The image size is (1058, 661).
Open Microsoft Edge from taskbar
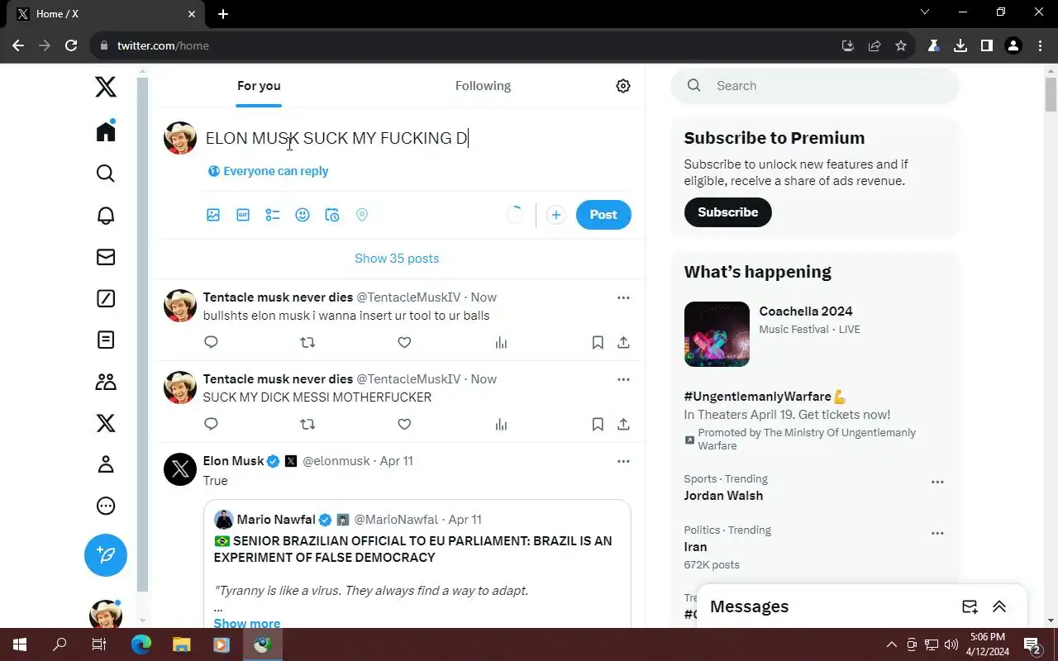point(141,644)
